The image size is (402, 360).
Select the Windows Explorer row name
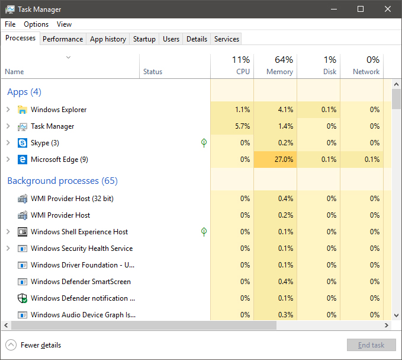59,110
